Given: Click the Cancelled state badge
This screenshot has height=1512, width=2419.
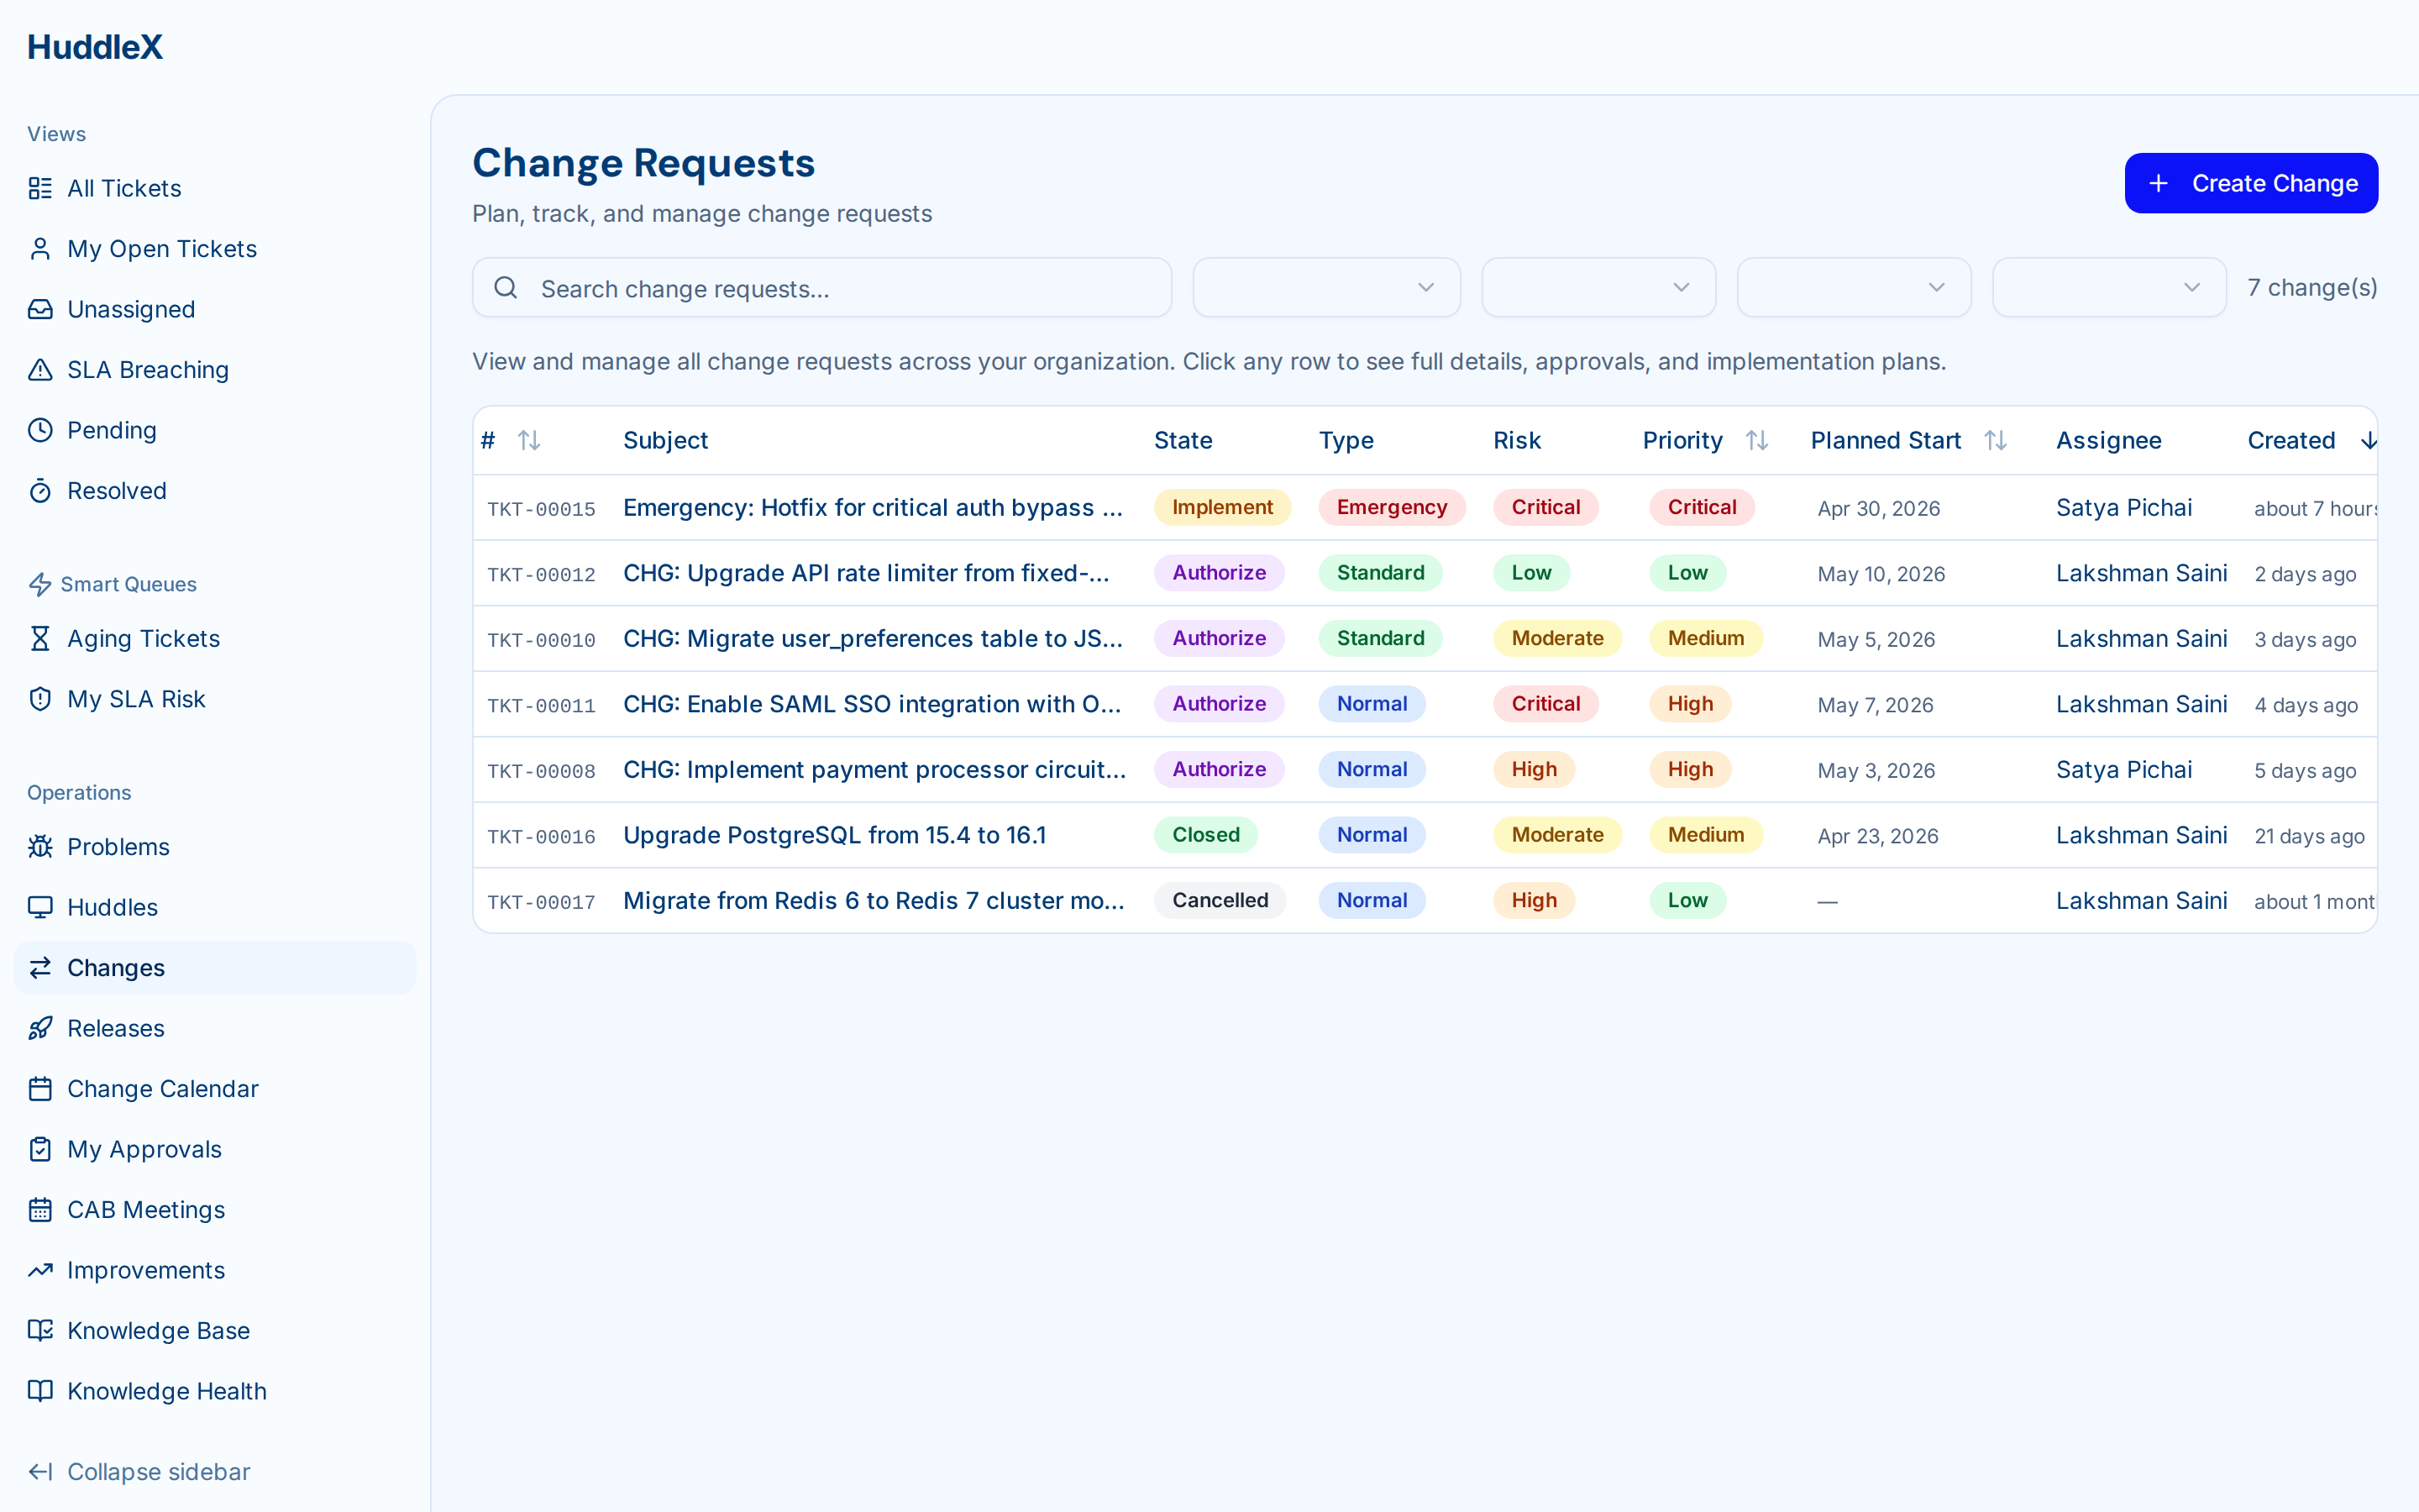Looking at the screenshot, I should (1220, 900).
